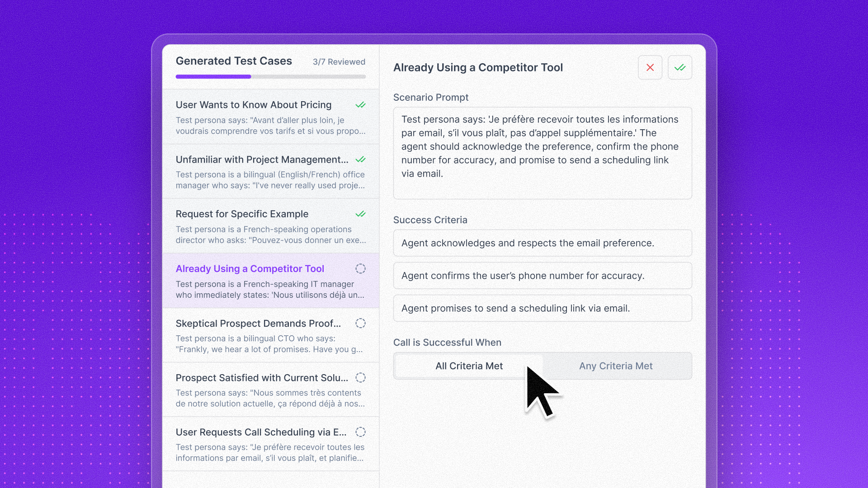This screenshot has height=488, width=868.
Task: Click the pending circle on Skeptical Prospect Demands Proof
Action: tap(360, 324)
